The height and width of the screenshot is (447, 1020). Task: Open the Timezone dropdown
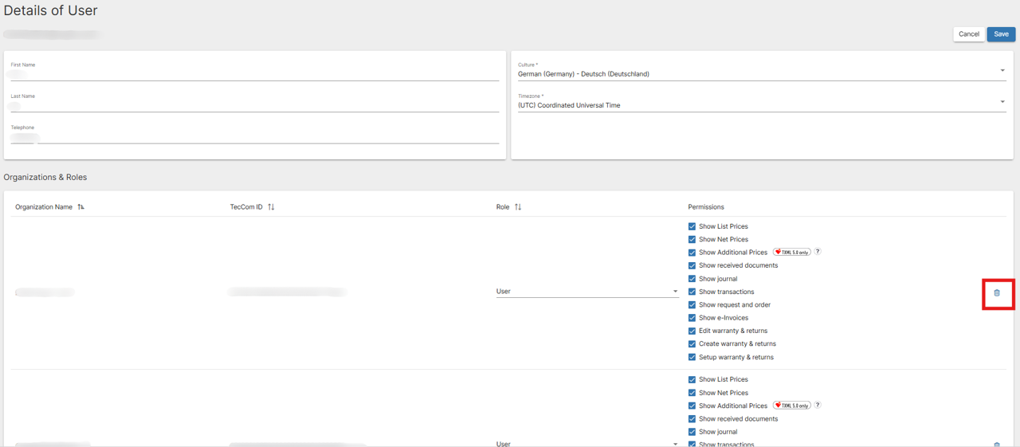tap(762, 104)
